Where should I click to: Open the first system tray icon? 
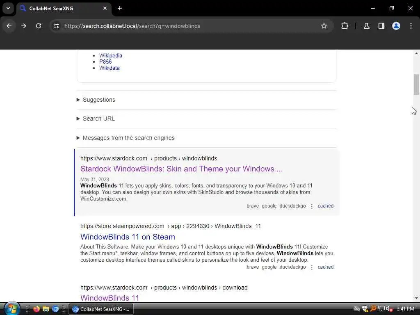coord(356,309)
